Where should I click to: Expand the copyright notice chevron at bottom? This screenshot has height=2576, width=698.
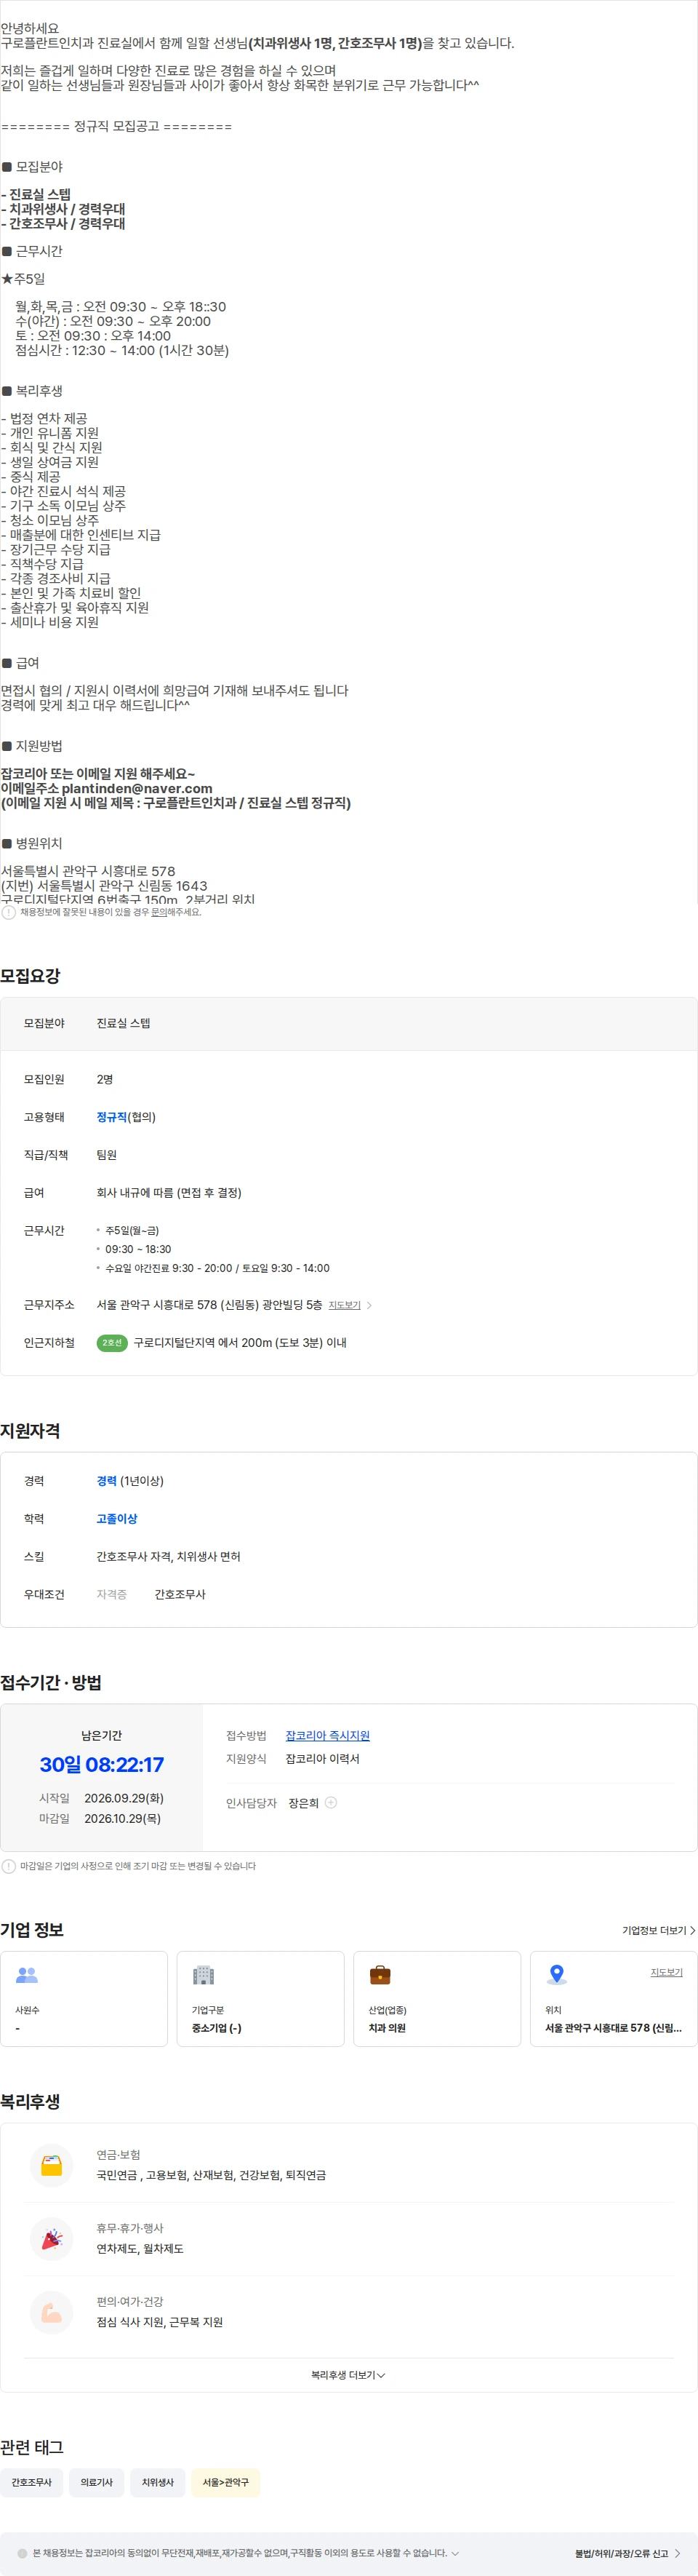click(x=455, y=2553)
